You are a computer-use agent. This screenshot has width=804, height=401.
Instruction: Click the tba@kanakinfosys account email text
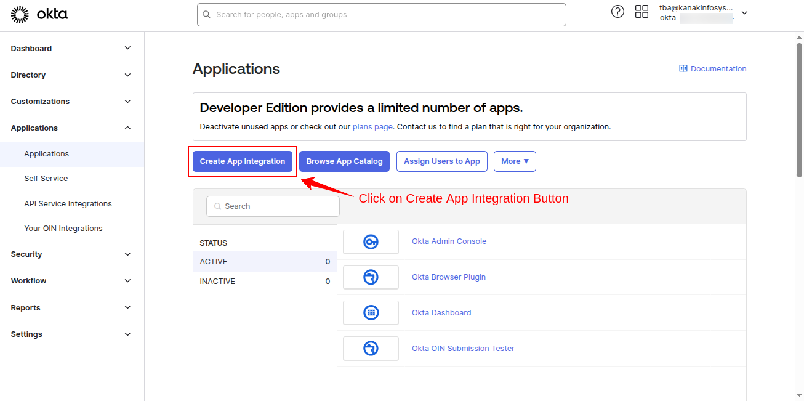click(696, 8)
